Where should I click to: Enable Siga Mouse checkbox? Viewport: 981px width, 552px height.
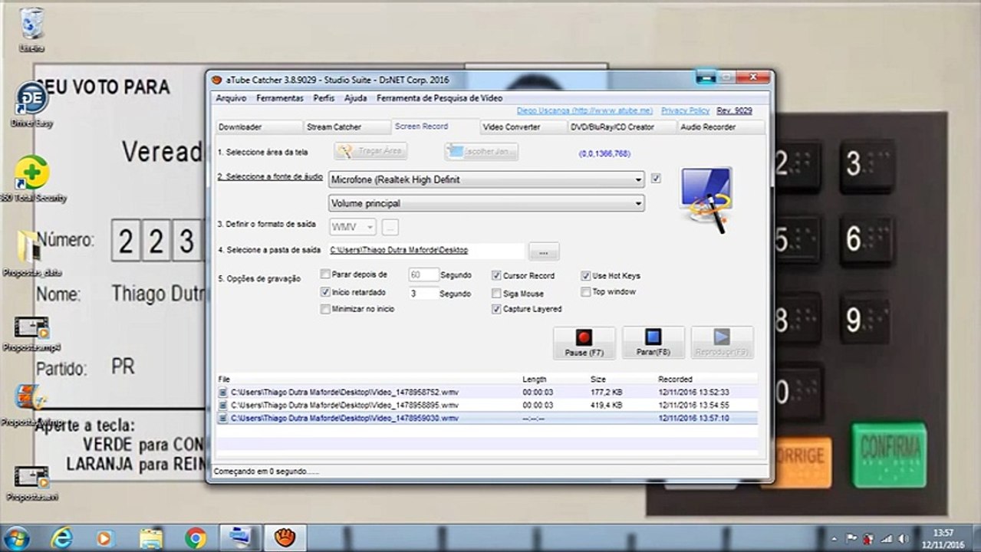496,293
